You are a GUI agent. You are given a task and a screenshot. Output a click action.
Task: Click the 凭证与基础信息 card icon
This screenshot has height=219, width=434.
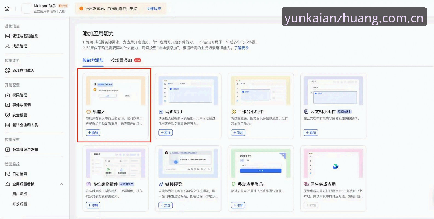tap(8, 36)
